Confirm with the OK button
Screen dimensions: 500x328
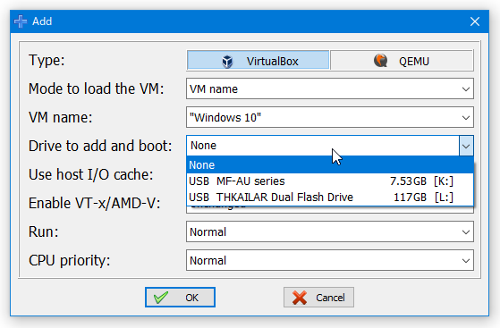coord(180,298)
